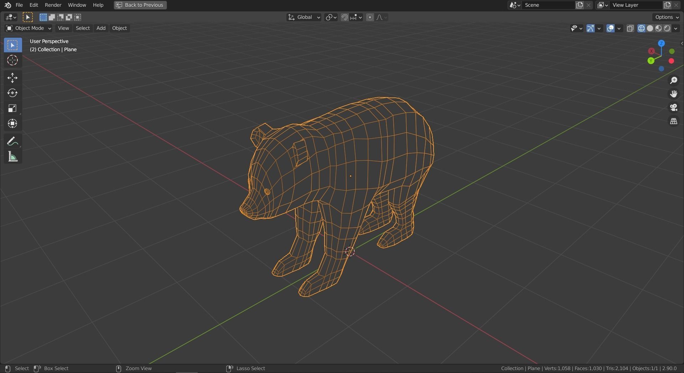Click the Blender logo icon
The image size is (684, 373).
point(7,5)
